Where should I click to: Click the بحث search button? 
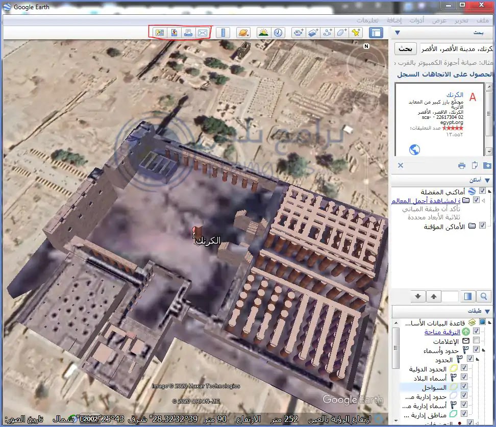pyautogui.click(x=405, y=48)
